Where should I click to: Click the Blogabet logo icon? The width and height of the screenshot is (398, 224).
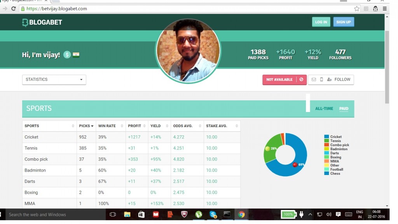pyautogui.click(x=25, y=23)
